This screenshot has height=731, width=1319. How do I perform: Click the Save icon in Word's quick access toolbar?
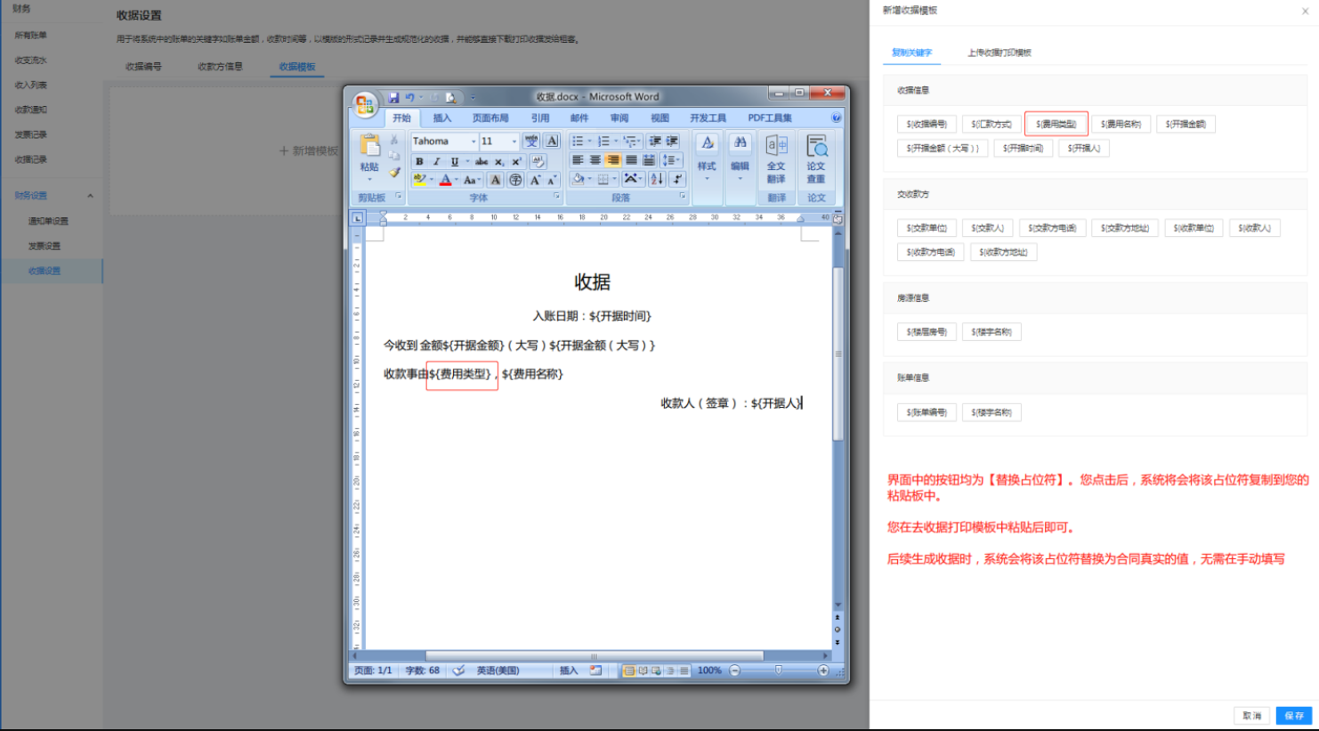[x=393, y=97]
